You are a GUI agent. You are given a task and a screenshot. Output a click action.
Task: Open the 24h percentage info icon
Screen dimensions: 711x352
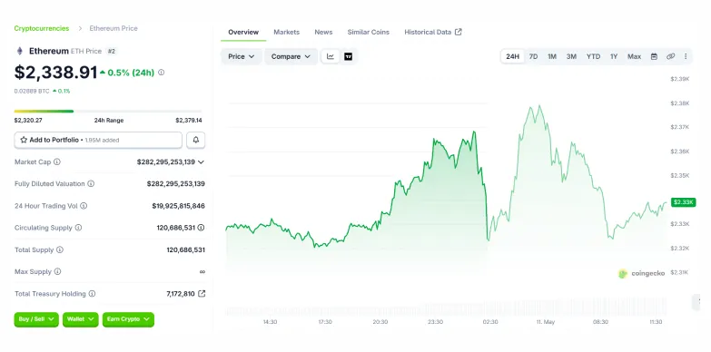[x=161, y=73]
